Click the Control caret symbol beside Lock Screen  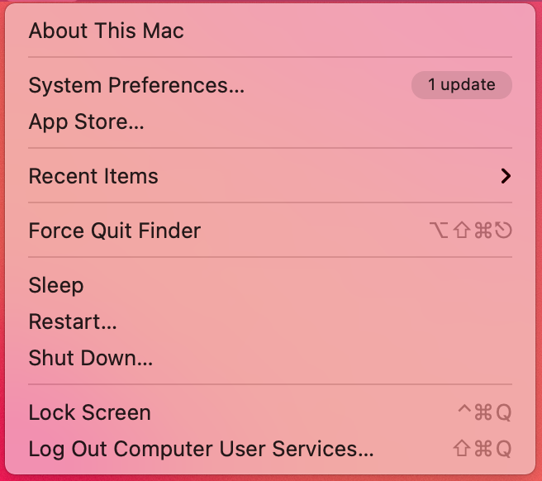tap(464, 411)
